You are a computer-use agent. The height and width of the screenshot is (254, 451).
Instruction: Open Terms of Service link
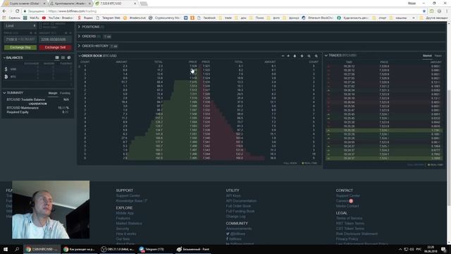(350, 218)
